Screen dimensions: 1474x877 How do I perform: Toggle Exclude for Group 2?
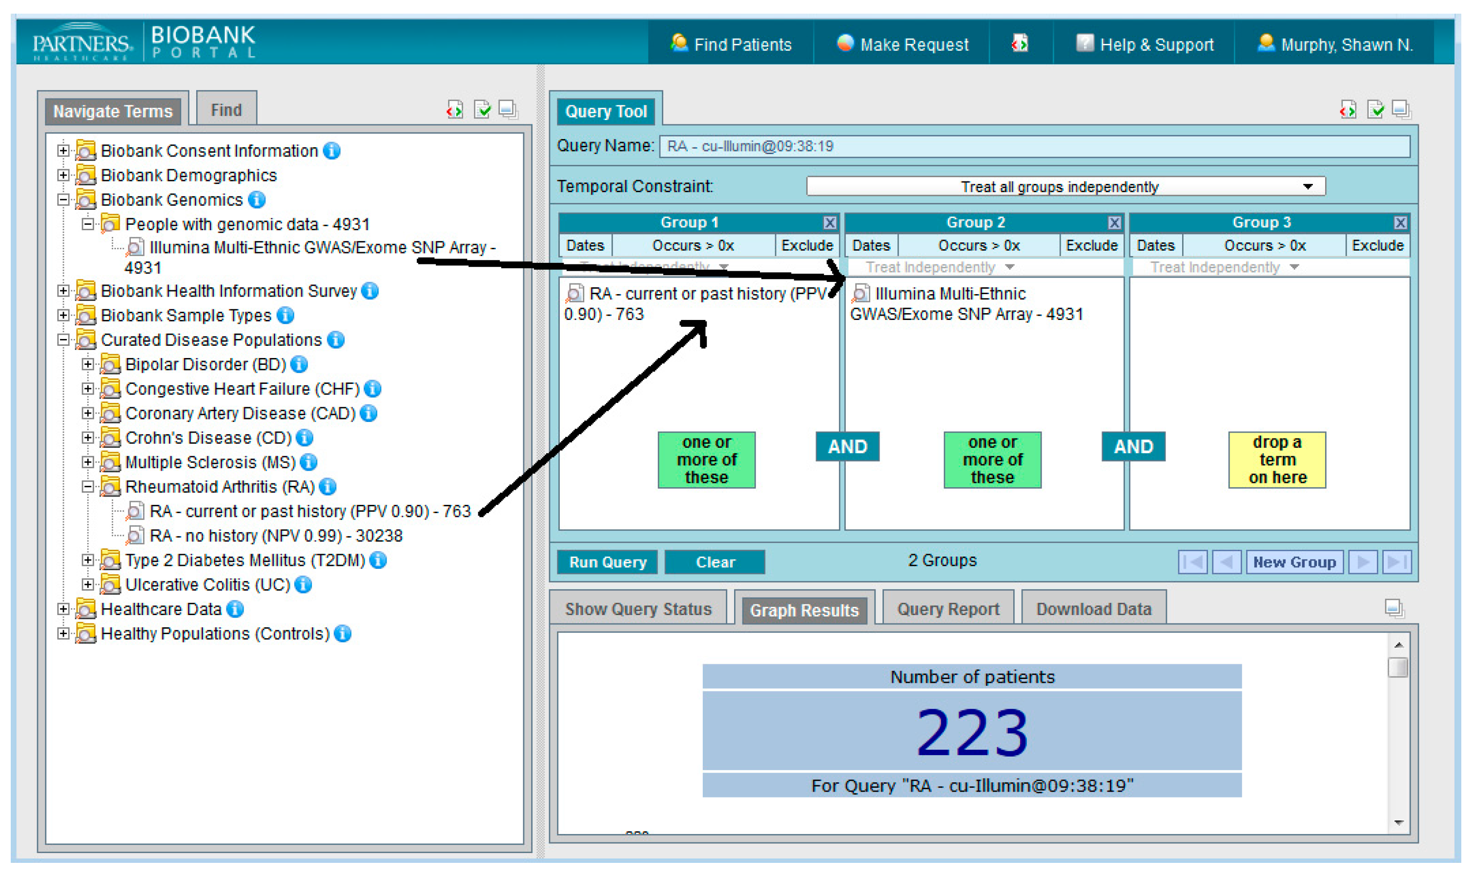[x=1091, y=245]
